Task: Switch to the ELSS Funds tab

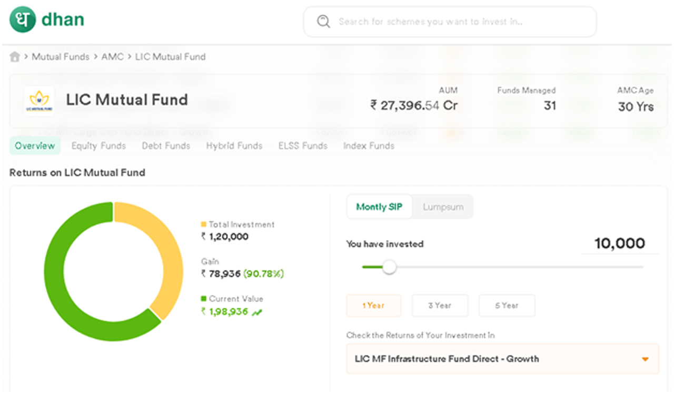Action: point(303,146)
